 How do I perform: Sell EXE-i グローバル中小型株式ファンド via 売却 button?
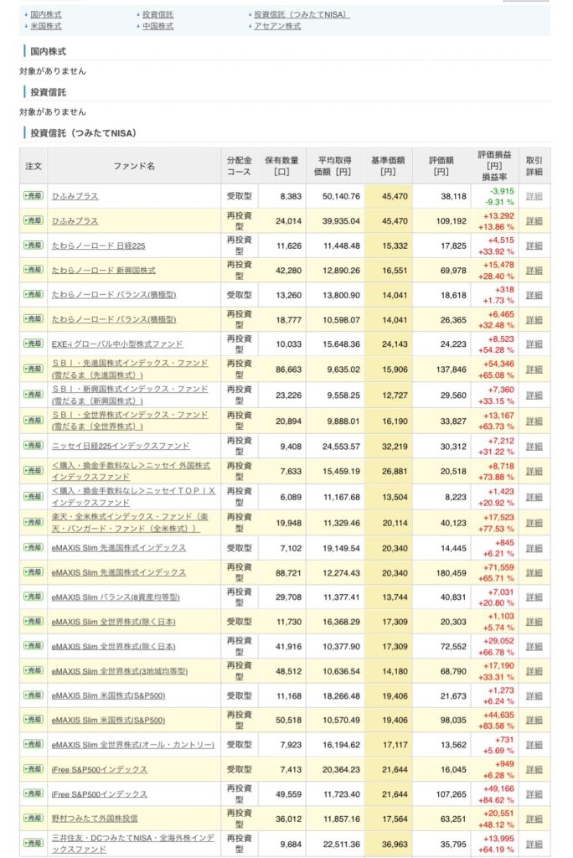point(34,344)
